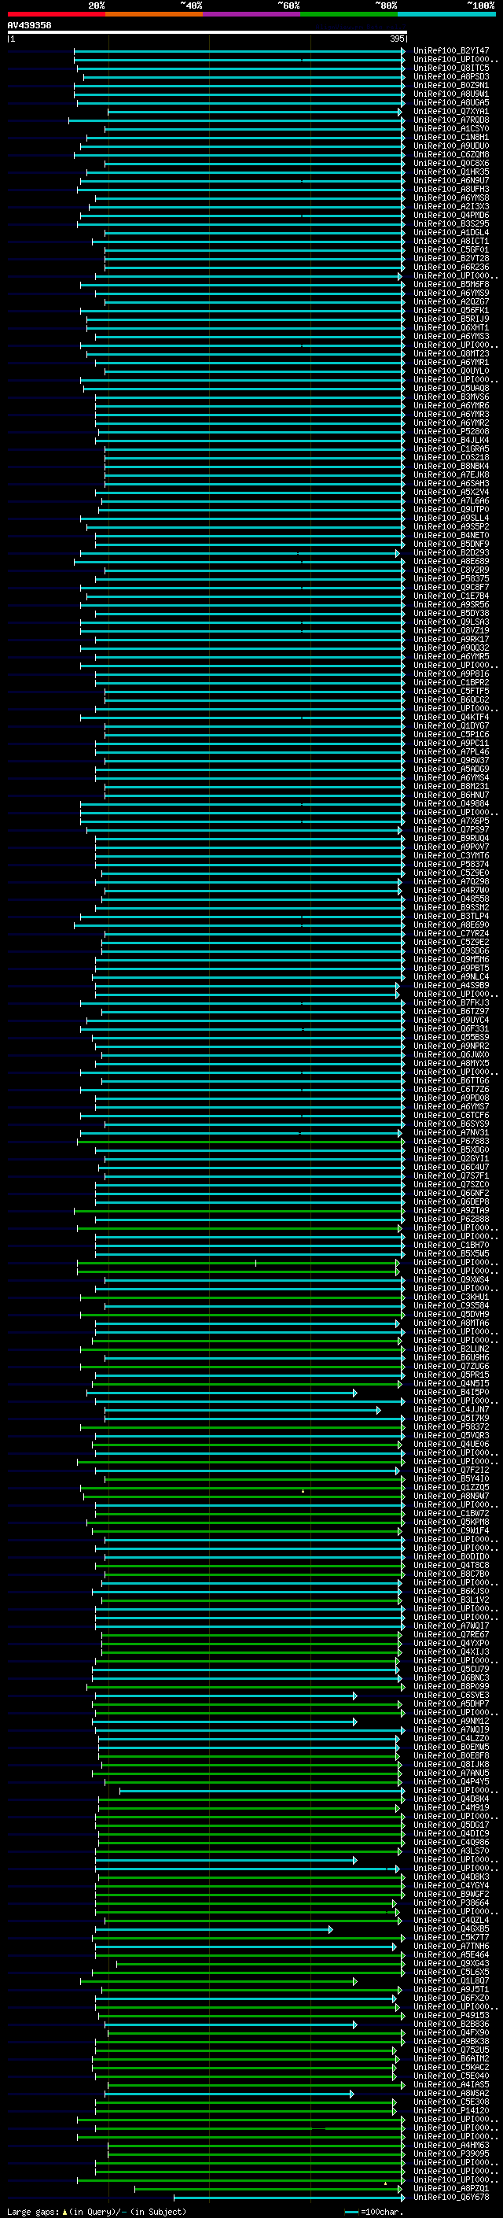Select hit label UniRef100_Q7PS97
The width and height of the screenshot is (503, 2218).
point(451,830)
